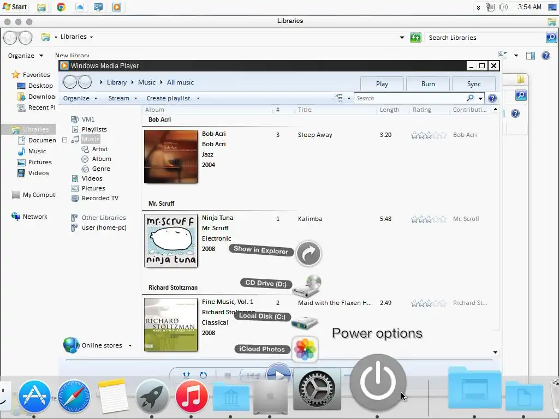Click the Media Player seek bar

279,360
